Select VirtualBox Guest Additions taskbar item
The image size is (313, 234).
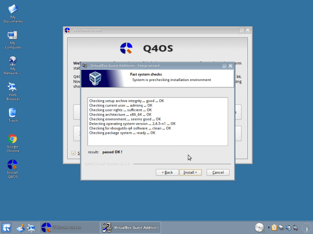131,227
